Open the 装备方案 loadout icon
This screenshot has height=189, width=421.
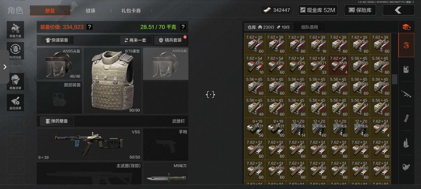pos(15,30)
